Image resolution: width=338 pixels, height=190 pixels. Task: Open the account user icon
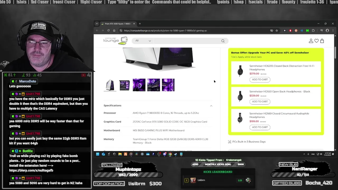[x=311, y=41]
